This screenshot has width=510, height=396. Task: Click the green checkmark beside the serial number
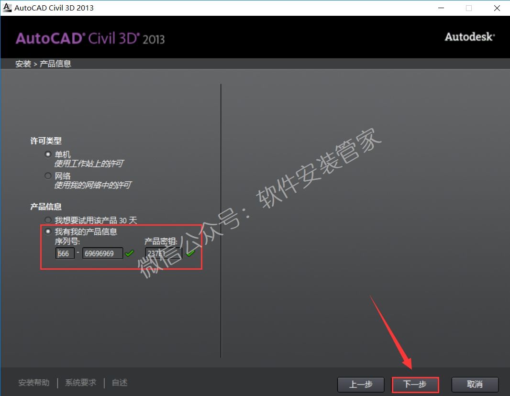click(x=129, y=253)
